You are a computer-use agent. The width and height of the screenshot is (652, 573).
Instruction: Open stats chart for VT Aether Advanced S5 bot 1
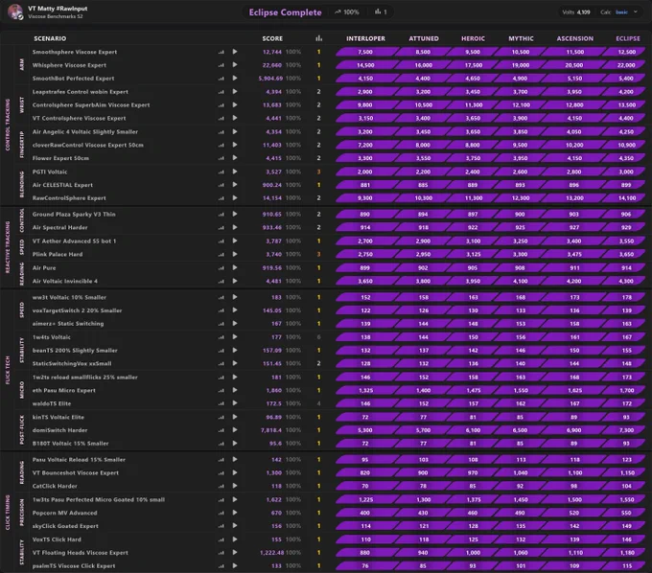click(221, 241)
